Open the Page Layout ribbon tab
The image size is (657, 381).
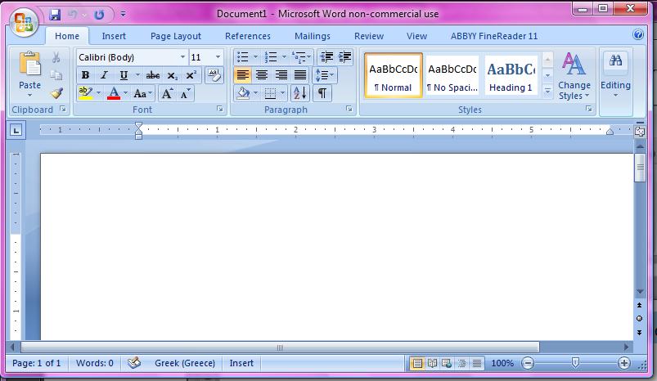[x=176, y=36]
